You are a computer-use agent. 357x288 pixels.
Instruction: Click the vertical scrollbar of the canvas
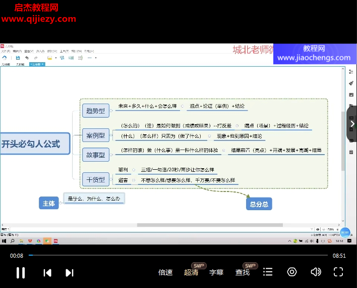[343, 141]
